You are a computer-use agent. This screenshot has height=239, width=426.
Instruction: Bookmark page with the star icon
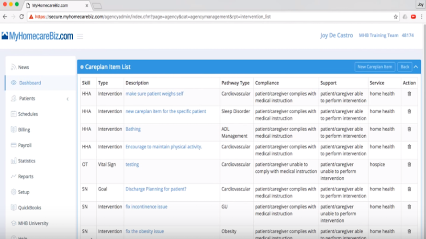click(395, 17)
